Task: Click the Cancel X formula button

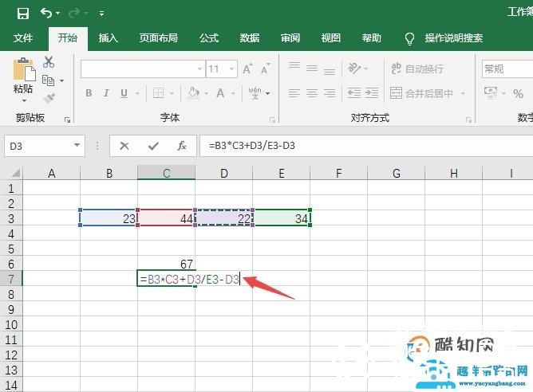Action: pyautogui.click(x=124, y=146)
